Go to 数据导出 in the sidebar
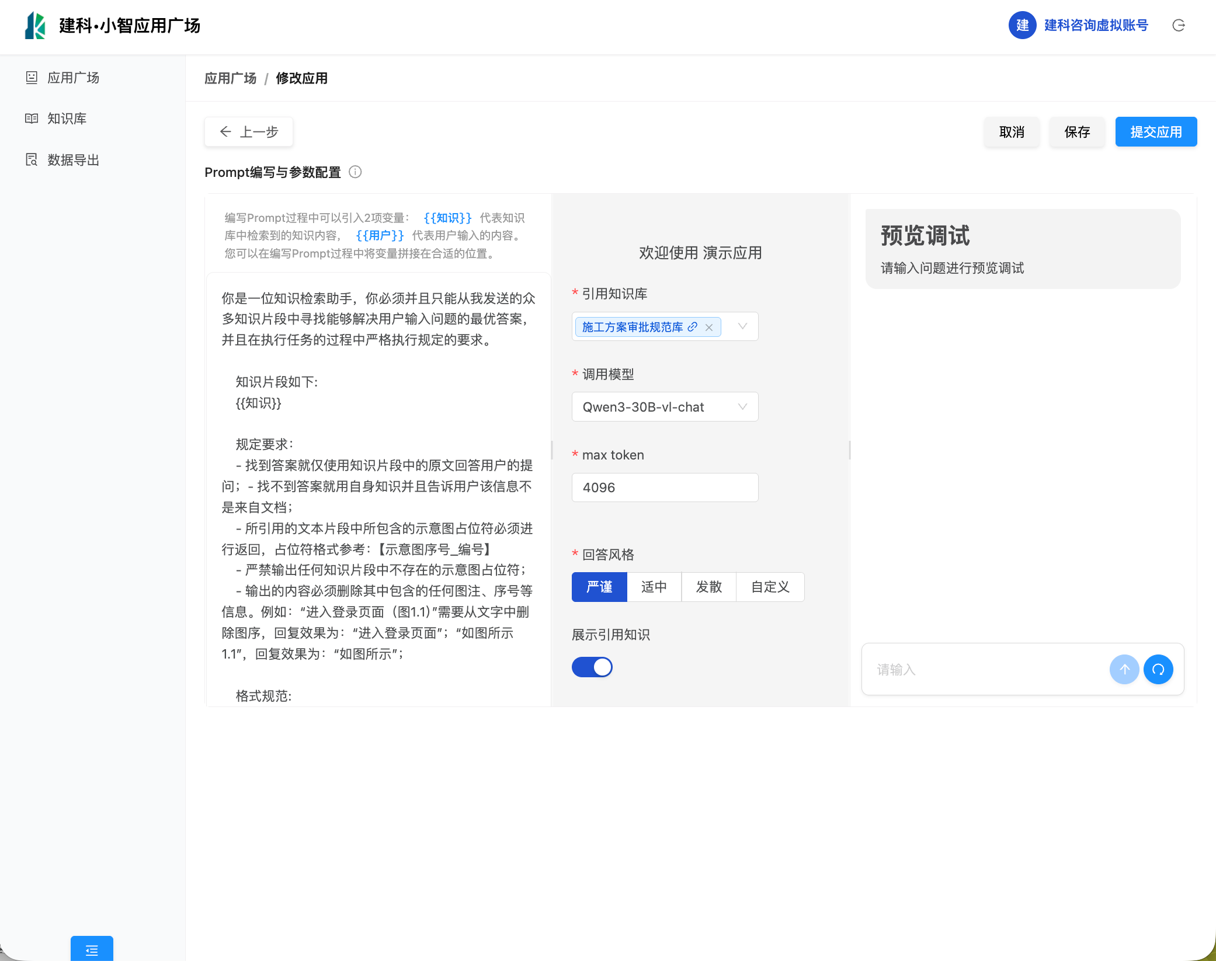The width and height of the screenshot is (1216, 961). tap(73, 160)
